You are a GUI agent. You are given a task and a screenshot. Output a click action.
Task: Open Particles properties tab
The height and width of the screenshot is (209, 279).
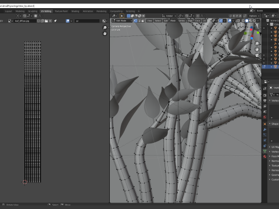tap(265, 135)
